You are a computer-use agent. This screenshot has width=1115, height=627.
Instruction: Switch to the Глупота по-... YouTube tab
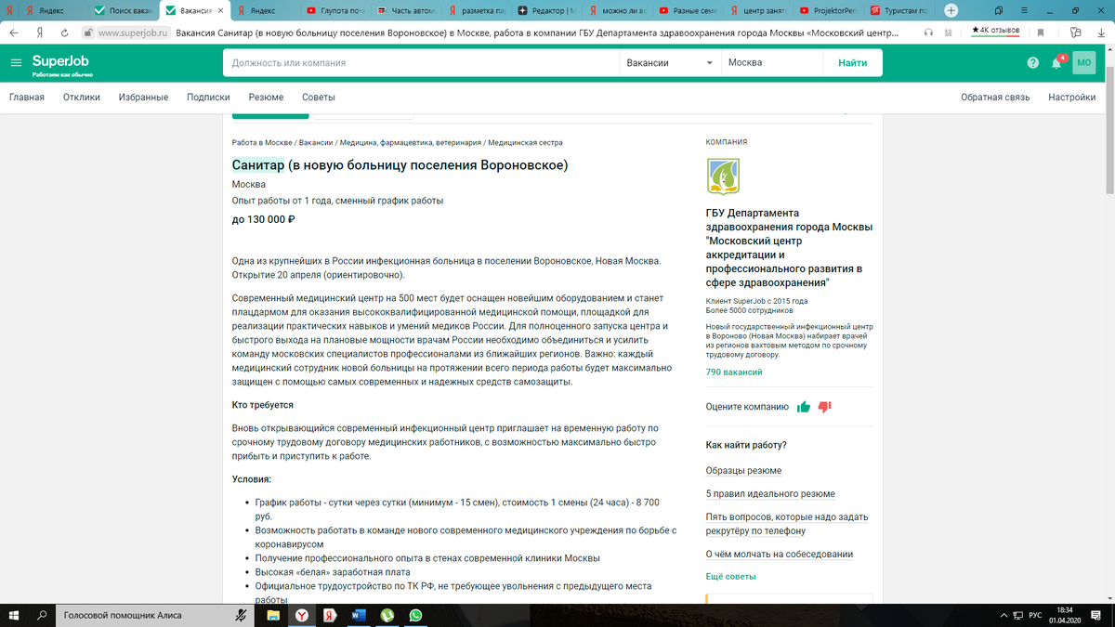[x=335, y=10]
